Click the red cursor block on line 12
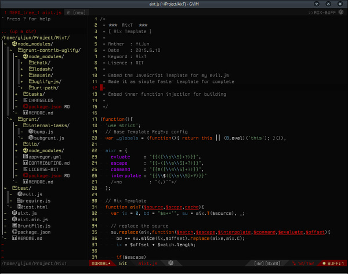348x274 pixels. 101,88
